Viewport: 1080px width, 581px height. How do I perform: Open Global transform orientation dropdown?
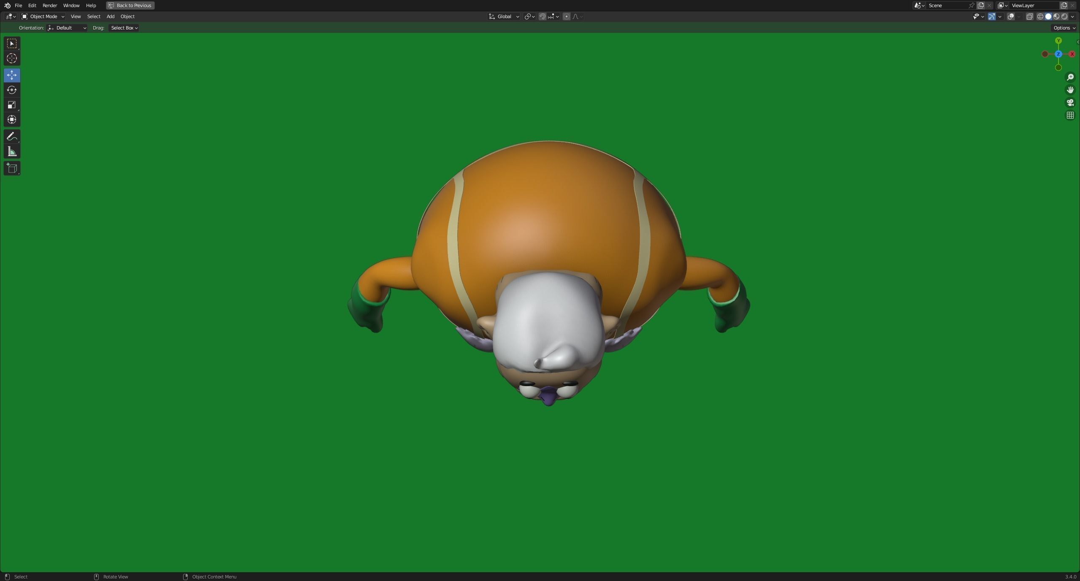[x=504, y=16]
